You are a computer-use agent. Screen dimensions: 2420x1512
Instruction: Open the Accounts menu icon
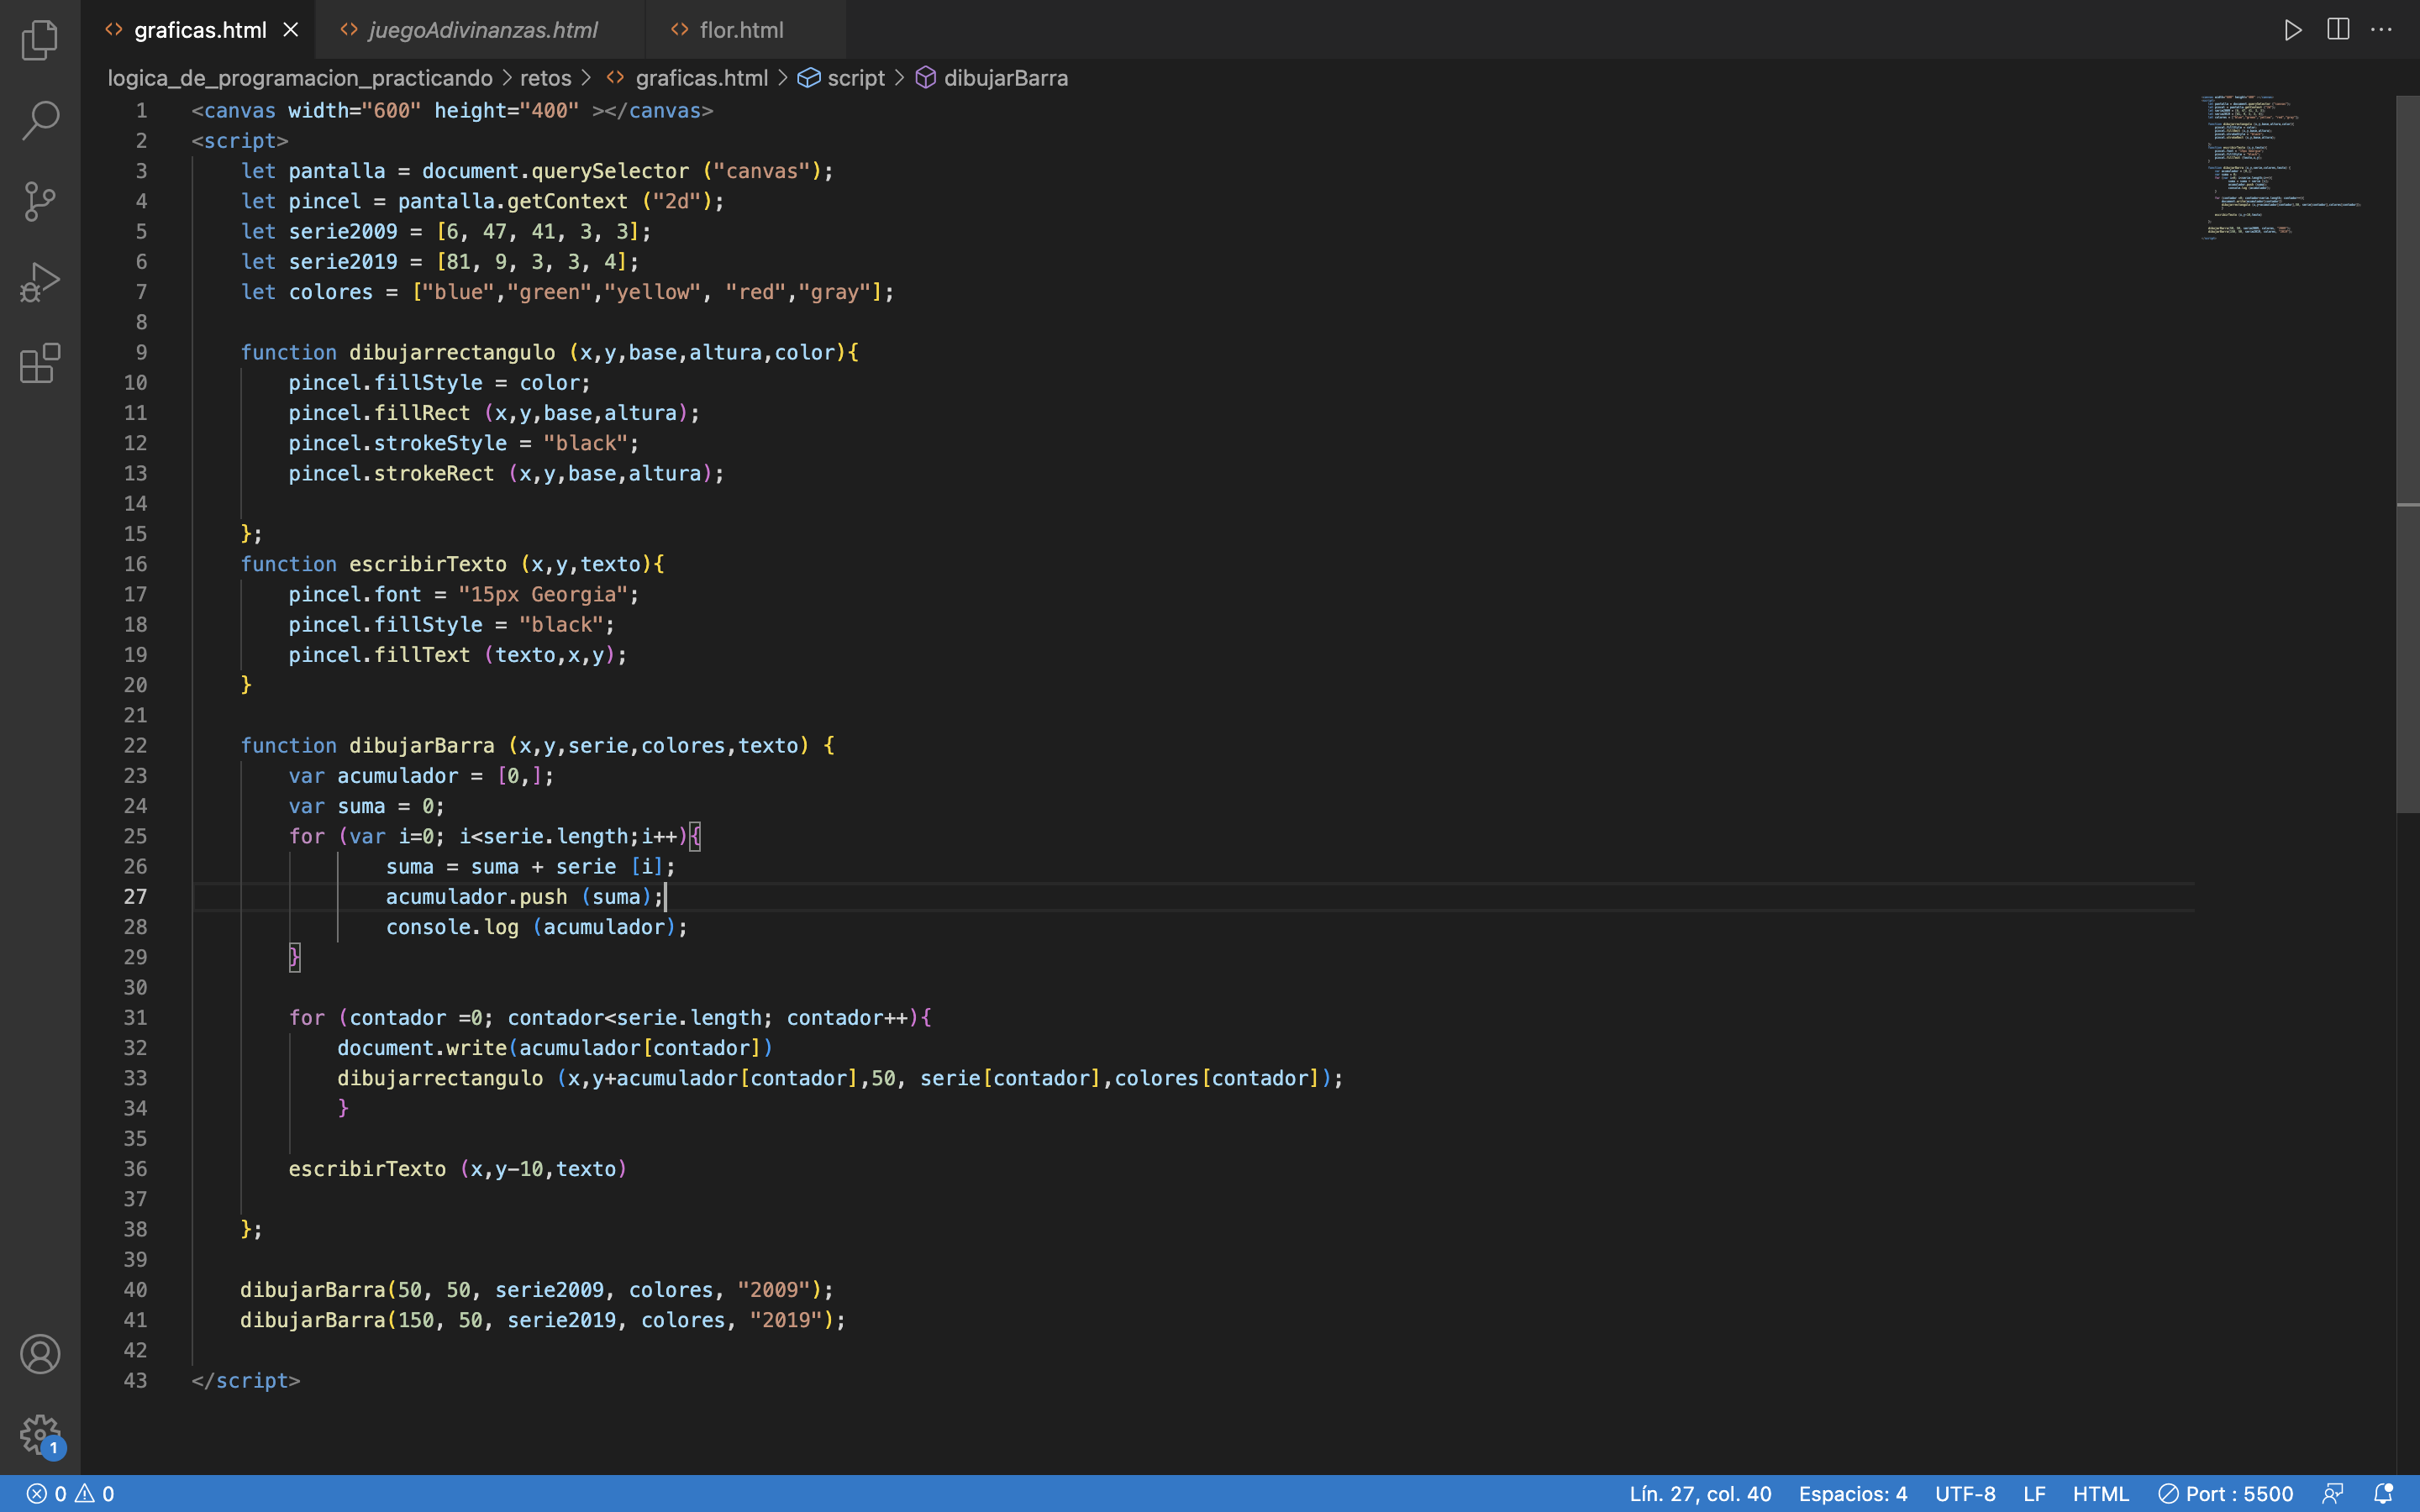[x=40, y=1354]
